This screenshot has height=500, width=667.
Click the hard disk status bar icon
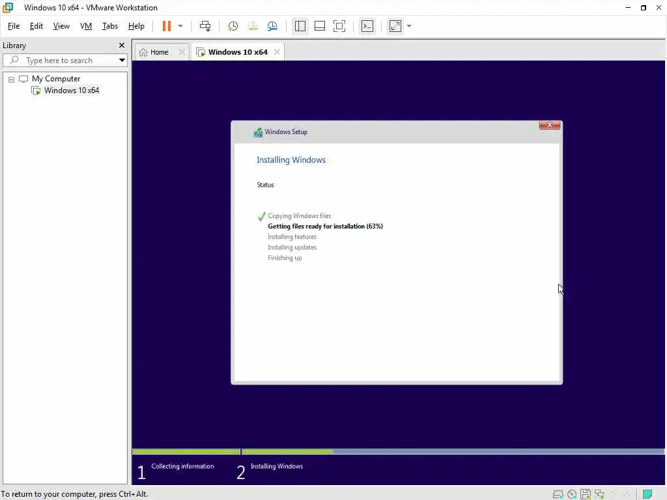pyautogui.click(x=558, y=494)
